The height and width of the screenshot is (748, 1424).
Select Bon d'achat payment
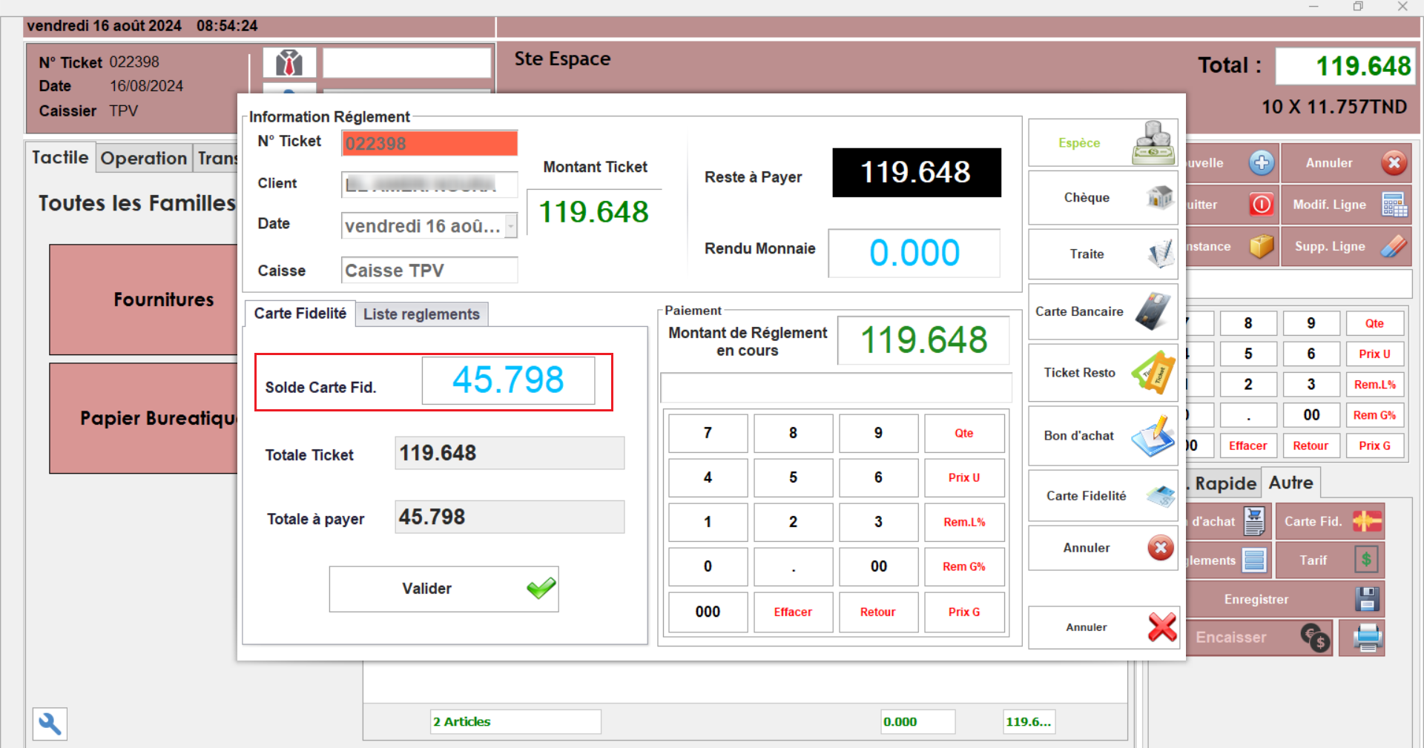(1103, 435)
